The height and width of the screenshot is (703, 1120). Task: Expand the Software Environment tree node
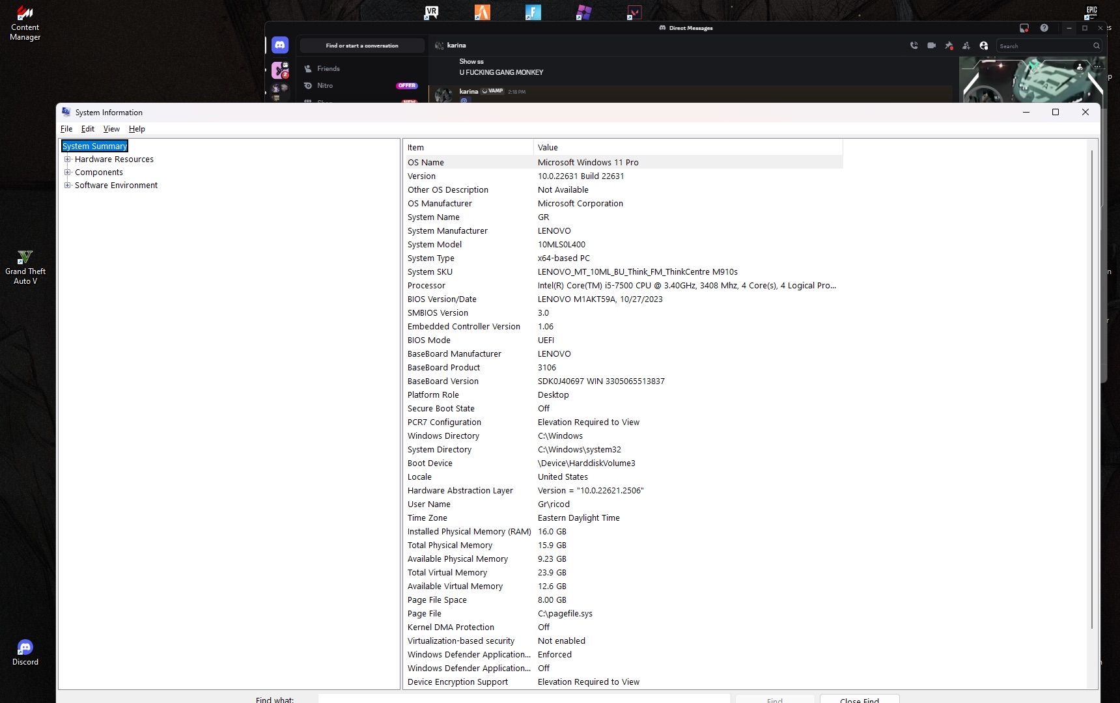pyautogui.click(x=67, y=186)
